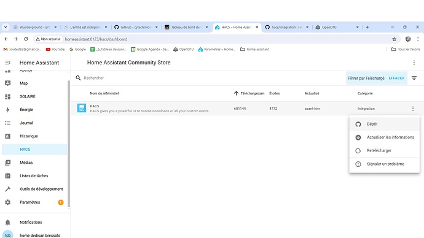
Task: Sort by Étoiles column header
Action: pos(275,93)
